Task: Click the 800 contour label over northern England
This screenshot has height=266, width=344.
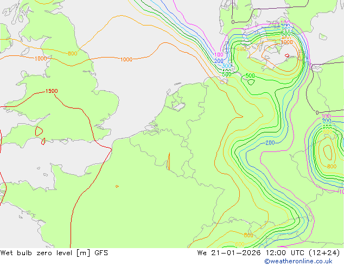Action: 72,53
